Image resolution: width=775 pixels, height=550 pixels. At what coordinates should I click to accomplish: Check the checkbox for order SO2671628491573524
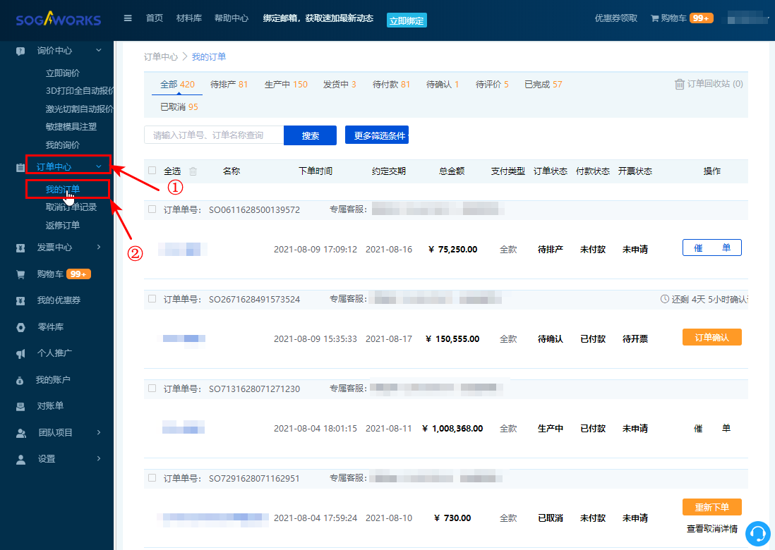(x=152, y=299)
